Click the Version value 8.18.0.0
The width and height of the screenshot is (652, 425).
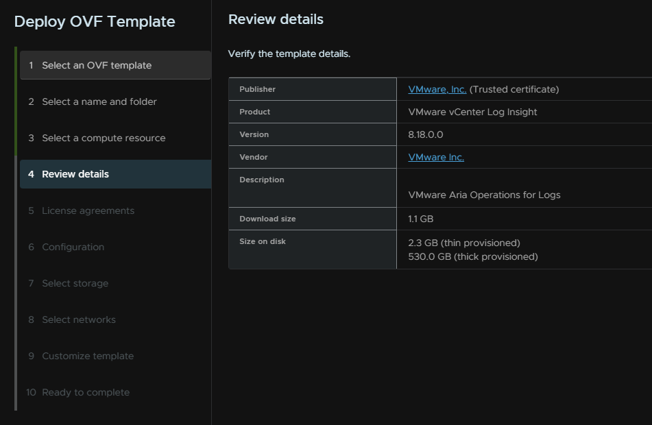click(425, 135)
